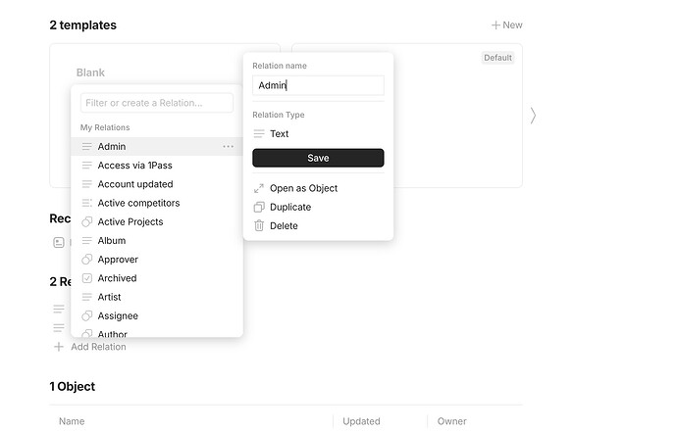Click the checkbox icon next to Archived
Image resolution: width=677 pixels, height=433 pixels.
[x=86, y=278]
